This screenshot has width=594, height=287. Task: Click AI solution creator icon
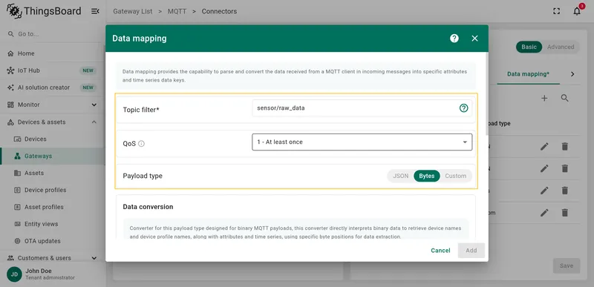click(x=10, y=88)
